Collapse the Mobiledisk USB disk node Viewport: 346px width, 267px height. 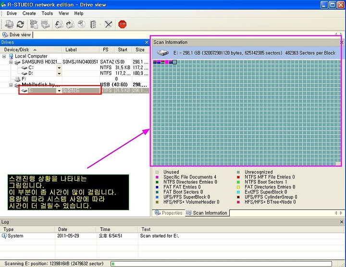[x=11, y=85]
